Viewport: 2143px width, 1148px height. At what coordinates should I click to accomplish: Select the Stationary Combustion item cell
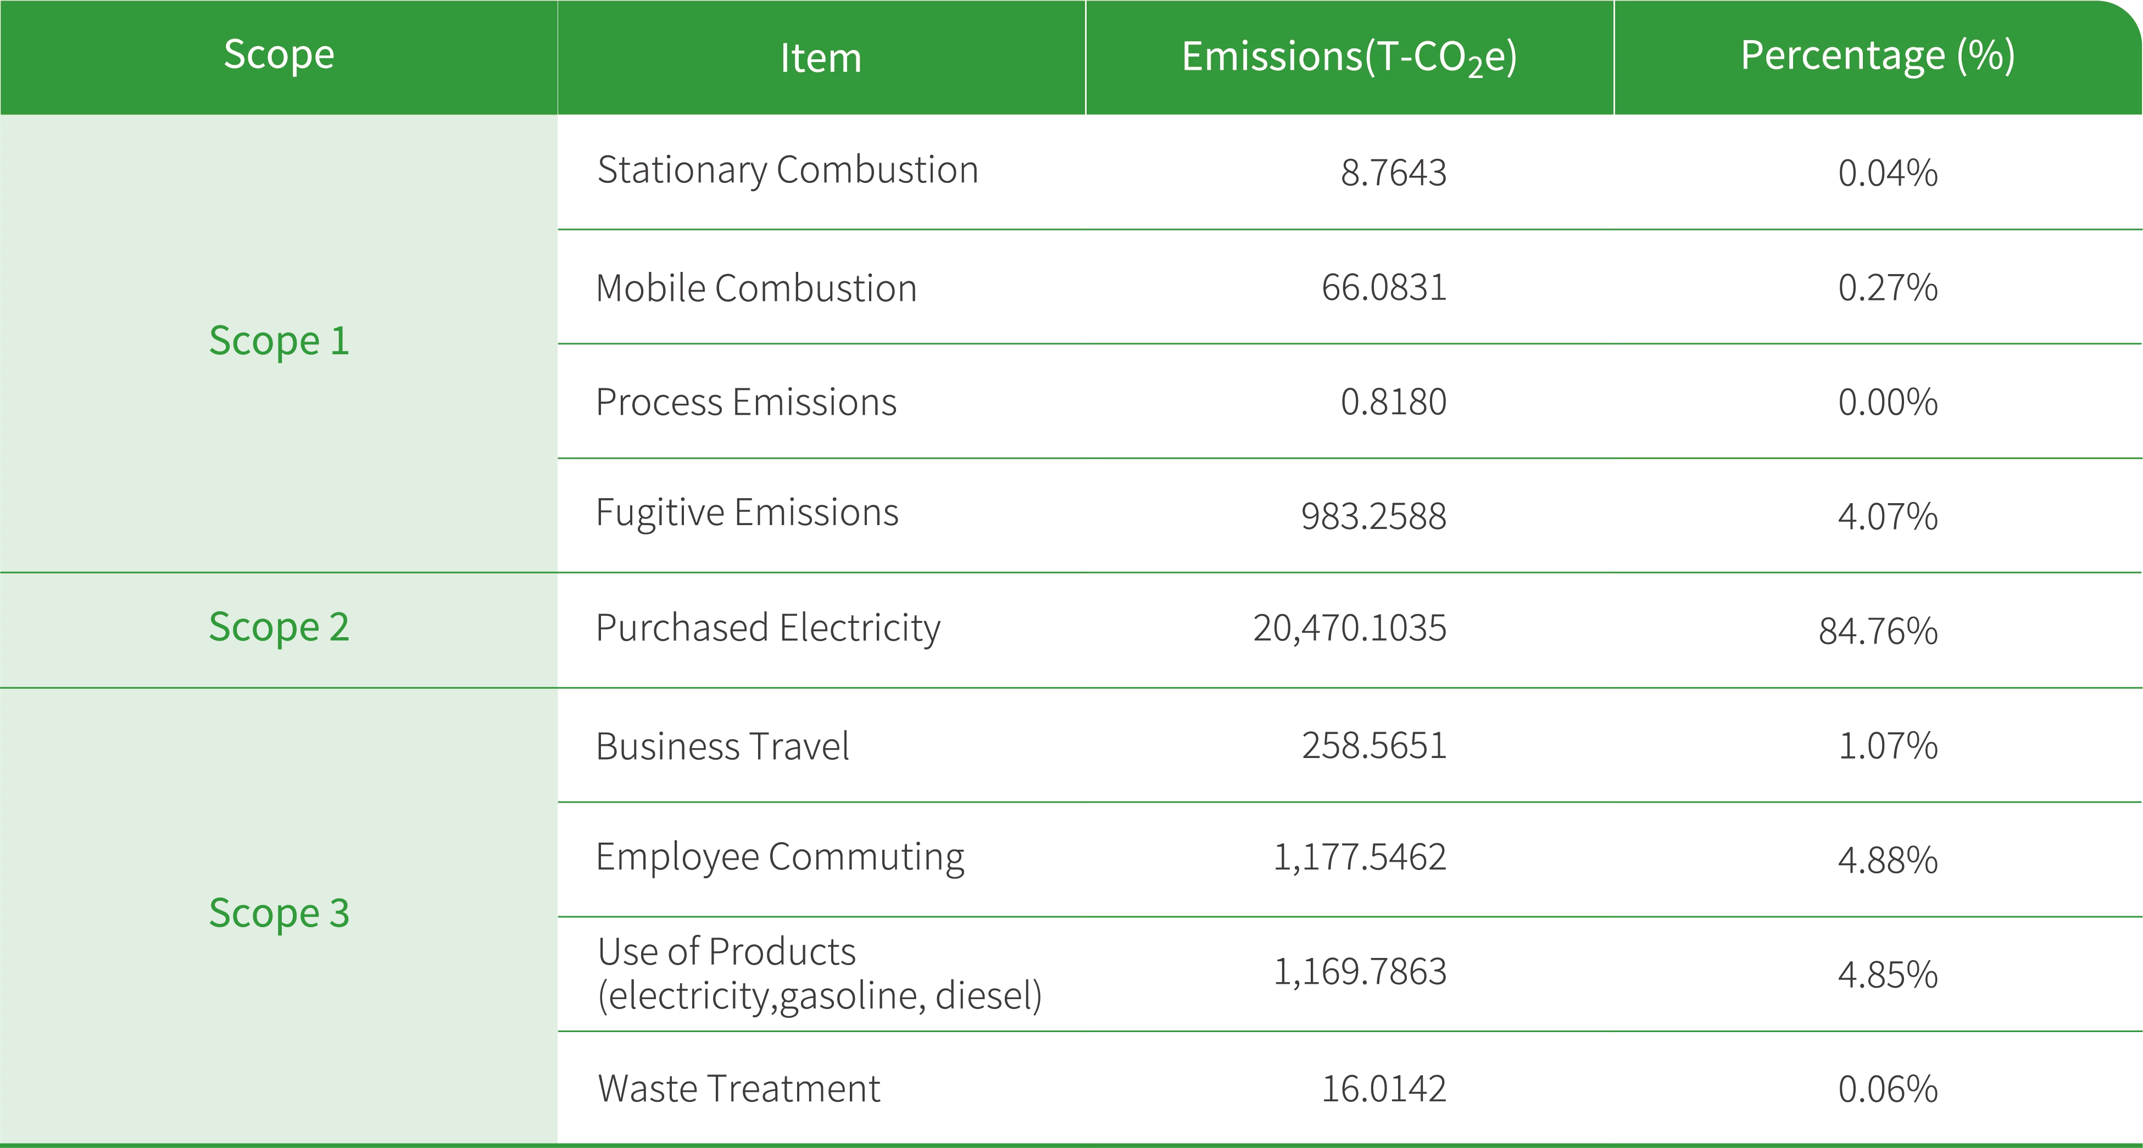click(x=788, y=171)
